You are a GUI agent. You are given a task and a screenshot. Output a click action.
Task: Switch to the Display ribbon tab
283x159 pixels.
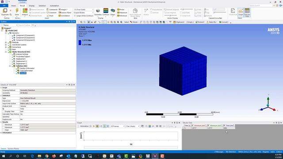pyautogui.click(x=32, y=6)
